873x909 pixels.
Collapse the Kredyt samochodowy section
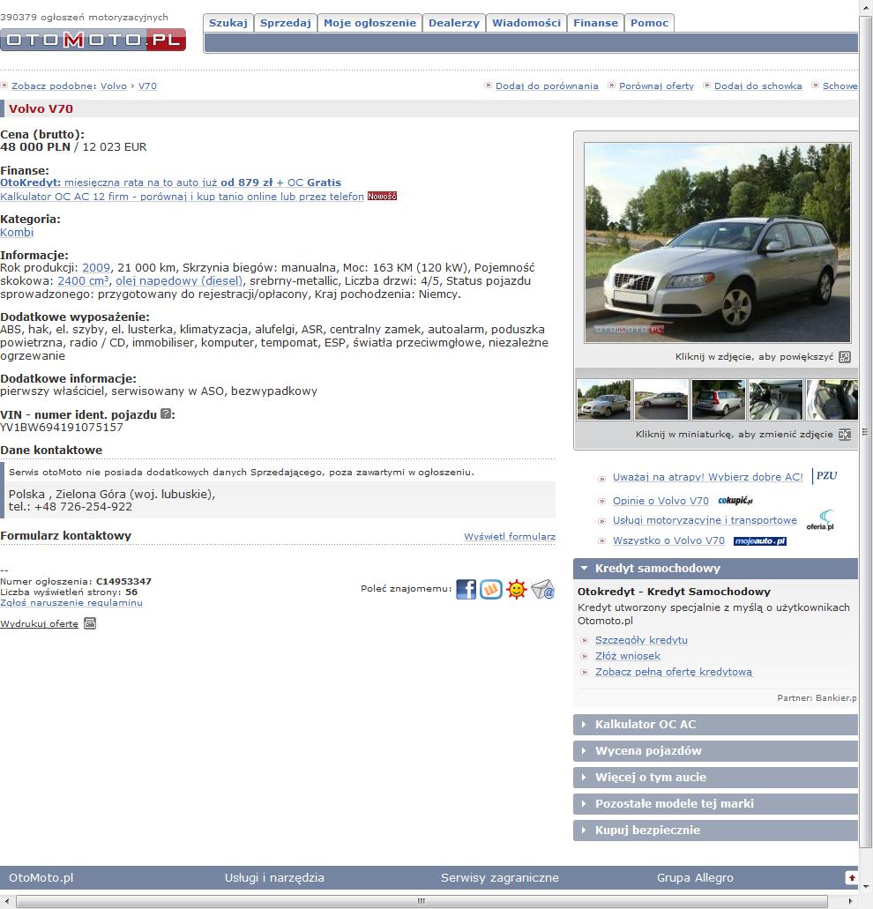click(x=715, y=569)
